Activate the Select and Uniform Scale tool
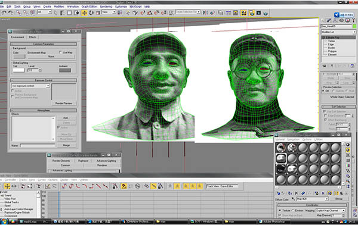This screenshot has height=225, width=358. (98, 12)
